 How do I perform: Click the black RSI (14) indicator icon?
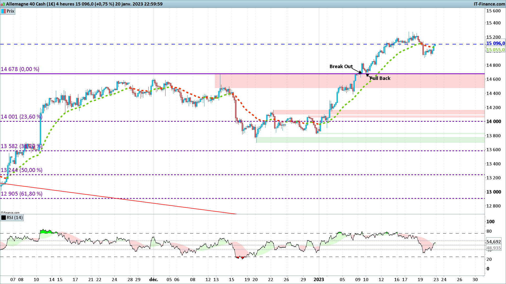tap(3, 217)
